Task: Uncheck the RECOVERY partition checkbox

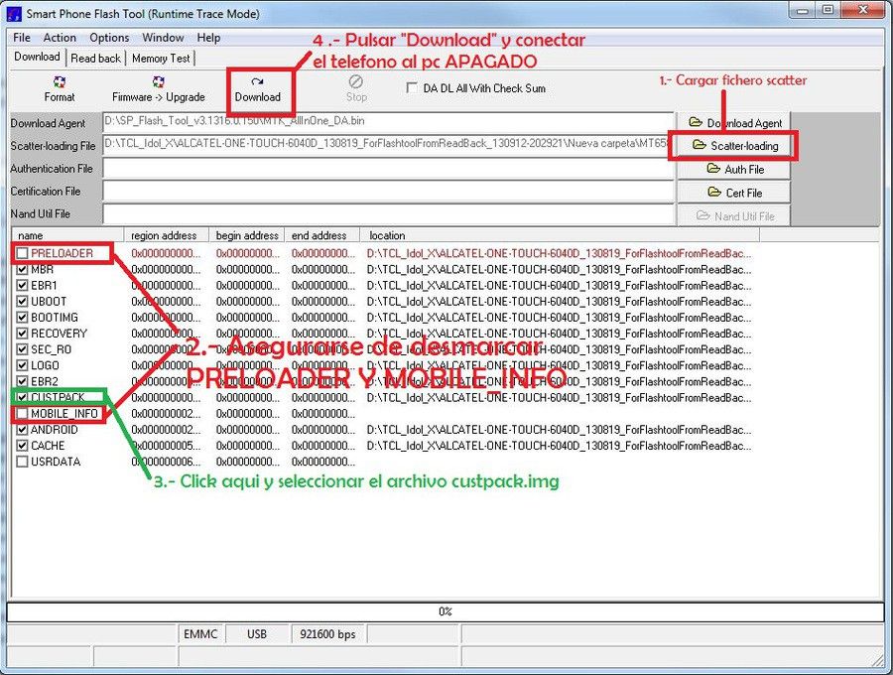Action: 22,334
